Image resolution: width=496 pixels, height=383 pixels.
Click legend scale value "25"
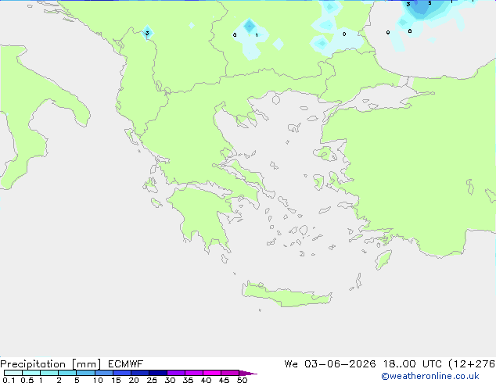coord(152,380)
